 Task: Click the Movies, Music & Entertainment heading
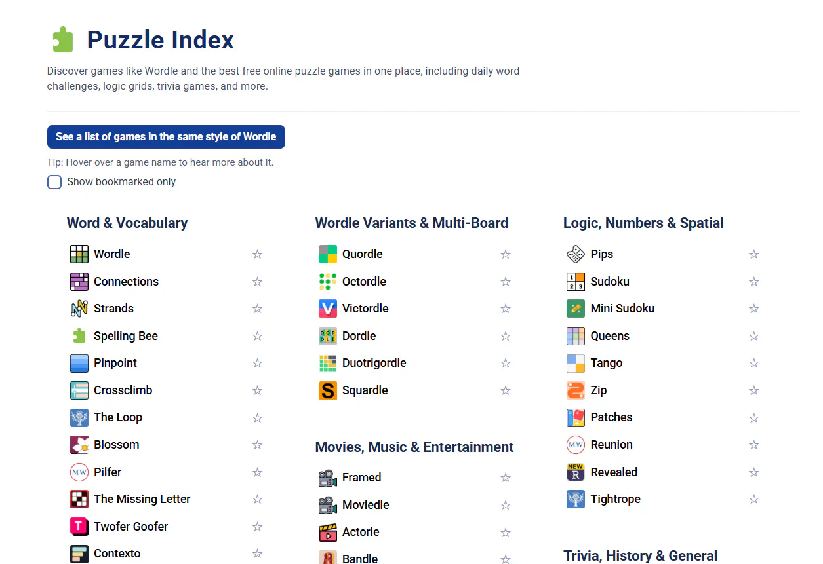click(x=414, y=447)
